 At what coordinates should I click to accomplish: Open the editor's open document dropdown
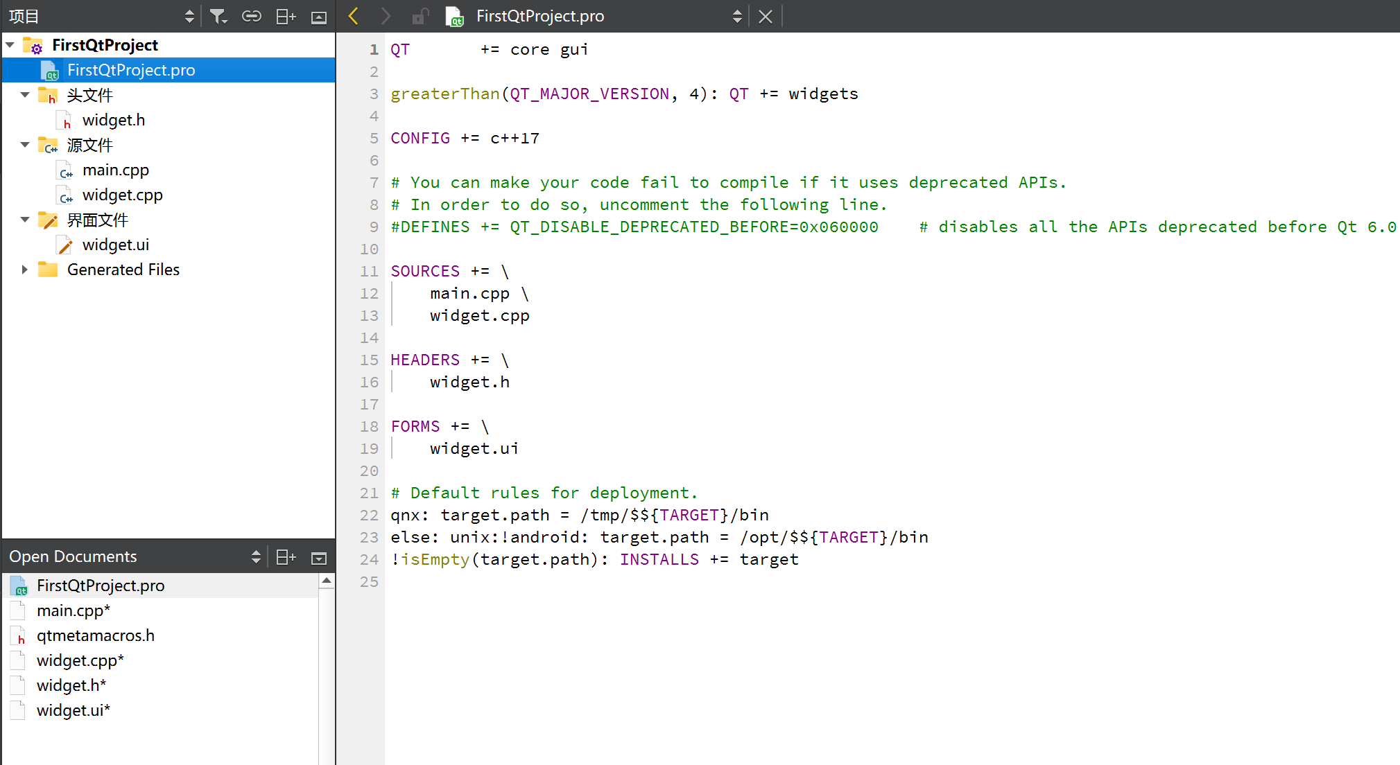click(x=737, y=16)
